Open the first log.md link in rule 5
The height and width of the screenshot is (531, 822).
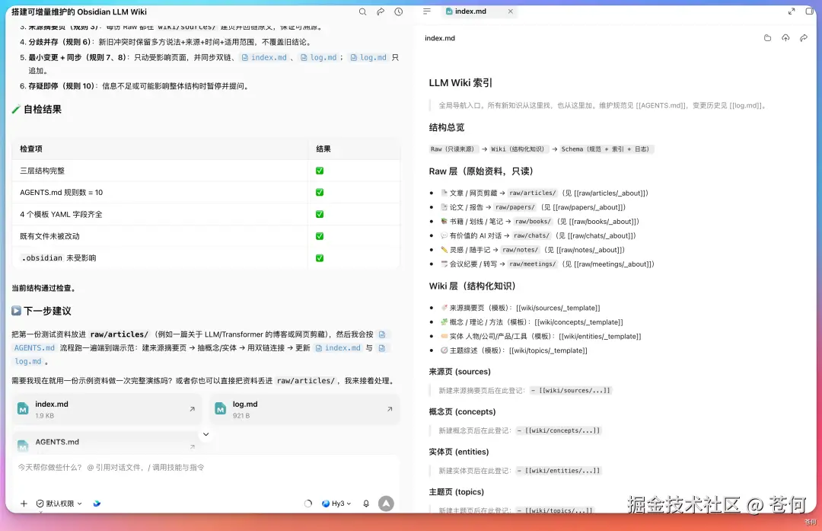(x=318, y=58)
